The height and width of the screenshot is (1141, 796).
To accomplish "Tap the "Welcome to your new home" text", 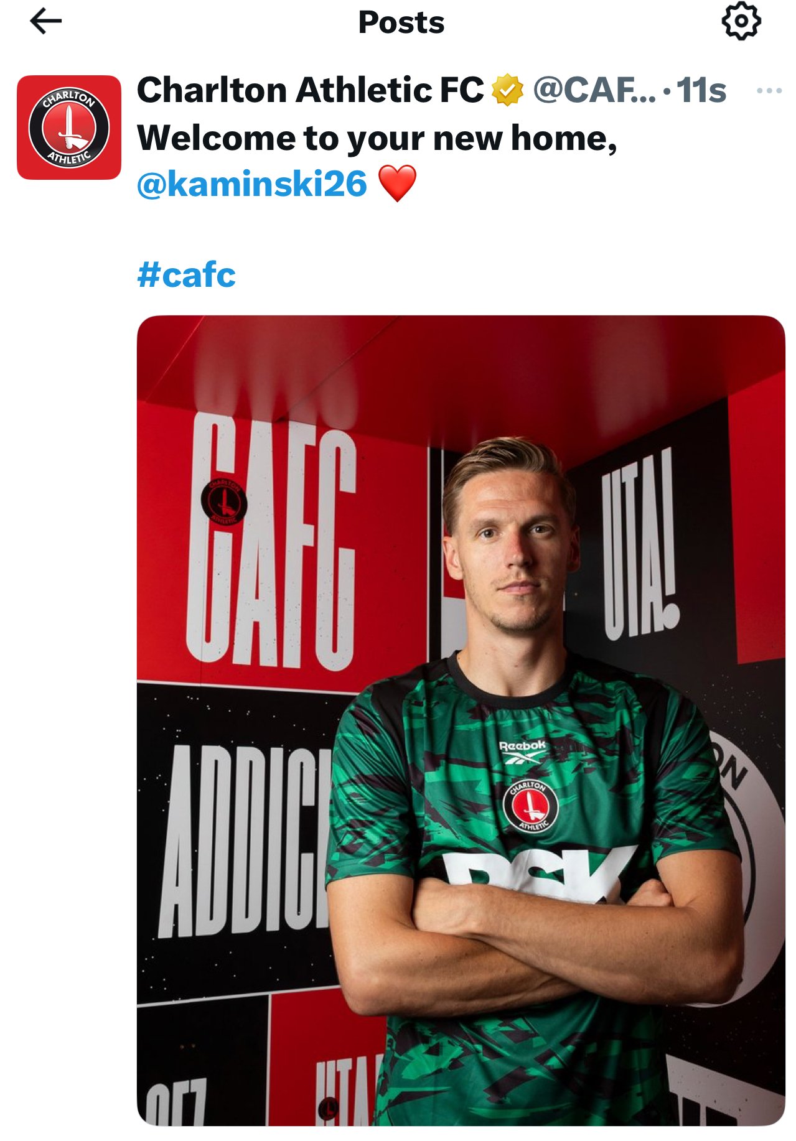I will click(377, 138).
